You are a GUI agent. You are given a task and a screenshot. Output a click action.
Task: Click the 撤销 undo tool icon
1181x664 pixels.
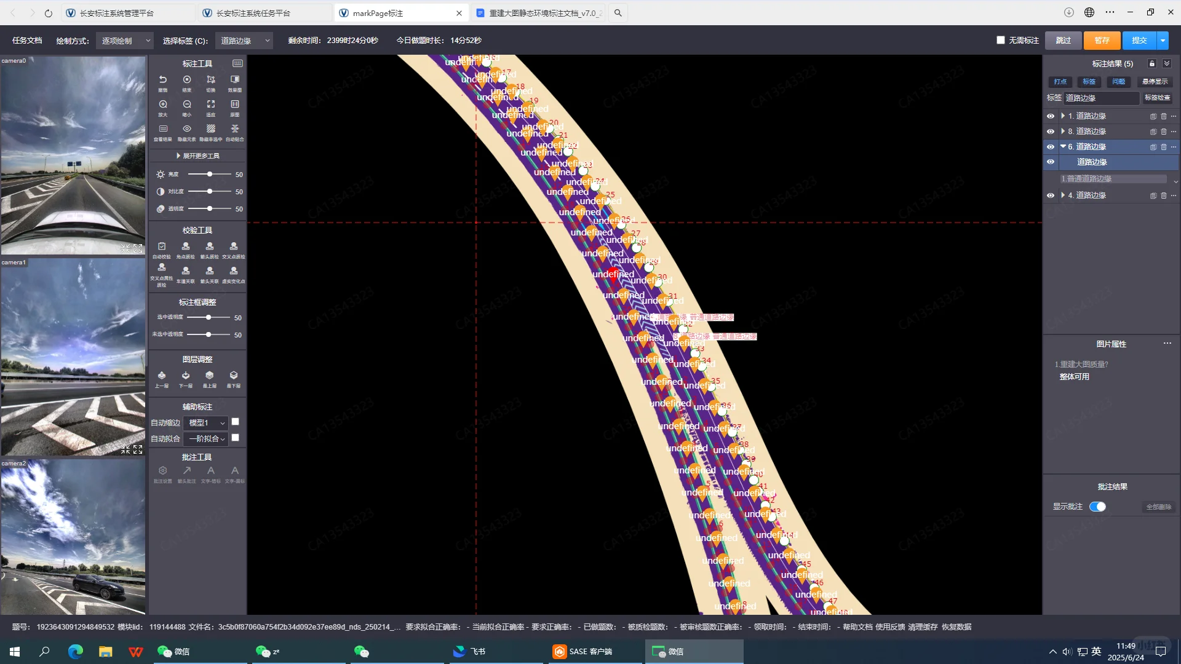coord(162,80)
